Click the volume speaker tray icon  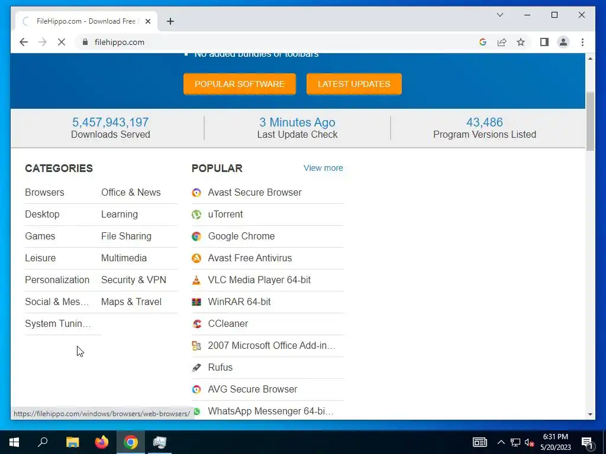click(x=529, y=442)
